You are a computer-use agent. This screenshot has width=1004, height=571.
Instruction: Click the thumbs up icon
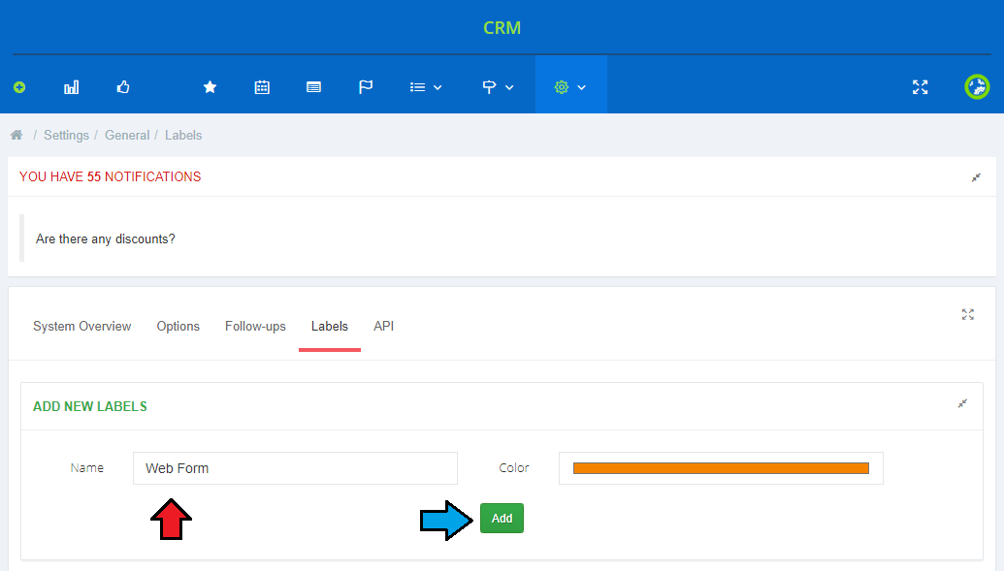coord(123,87)
